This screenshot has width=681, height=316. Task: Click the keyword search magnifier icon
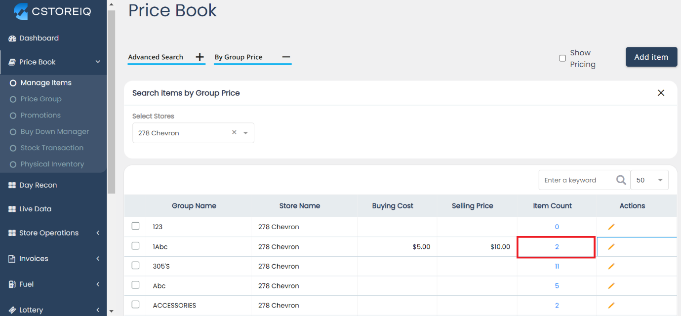tap(621, 180)
